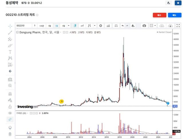Collapse the Dongsung Pharm legend box
Image resolution: width=183 pixels, height=139 pixels.
pyautogui.click(x=17, y=32)
